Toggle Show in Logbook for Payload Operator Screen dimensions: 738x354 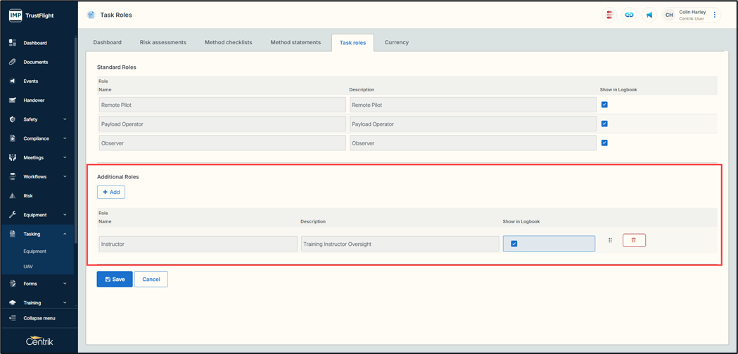(x=604, y=124)
